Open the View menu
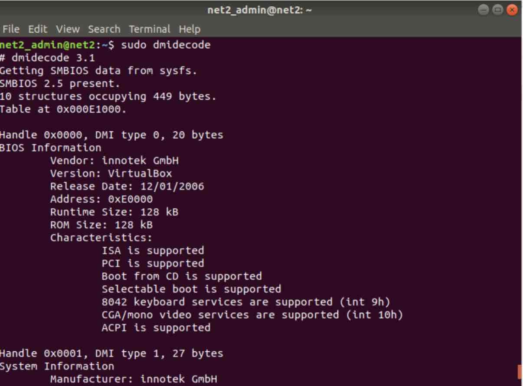This screenshot has width=523, height=386. tap(68, 29)
